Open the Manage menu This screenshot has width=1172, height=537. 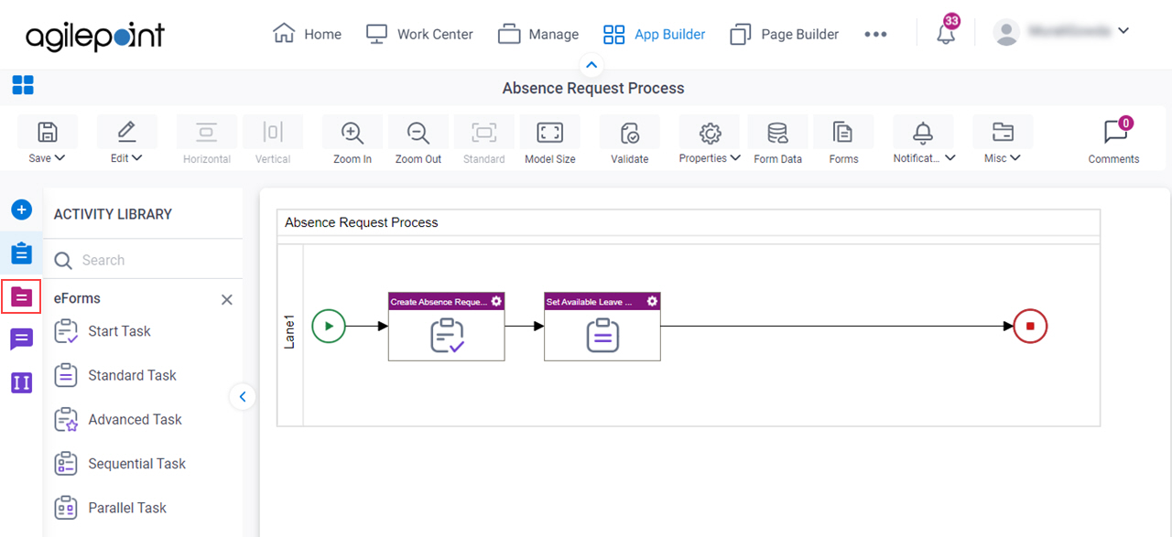[x=538, y=34]
